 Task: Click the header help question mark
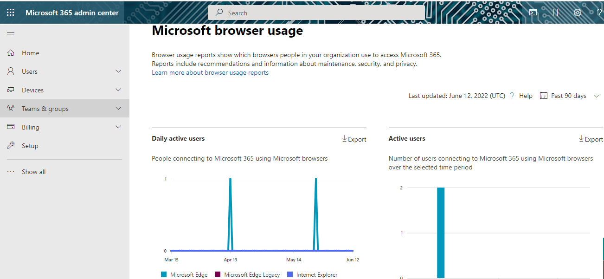599,13
